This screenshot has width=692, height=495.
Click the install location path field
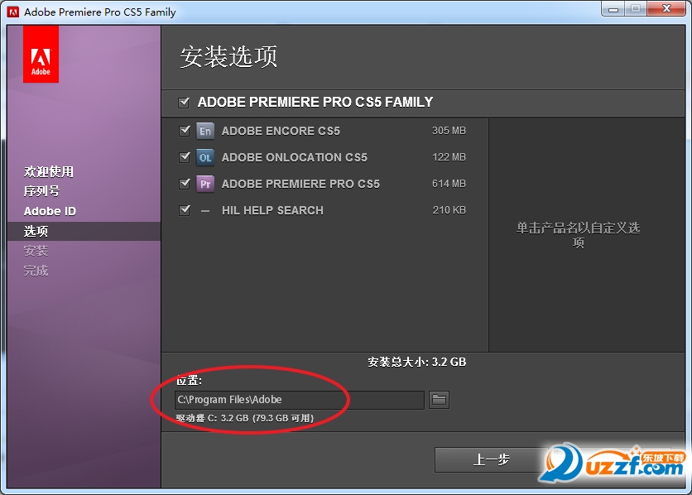point(299,400)
